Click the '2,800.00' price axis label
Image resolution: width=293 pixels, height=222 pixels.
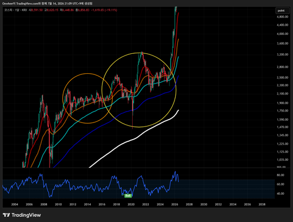[x=283, y=67]
